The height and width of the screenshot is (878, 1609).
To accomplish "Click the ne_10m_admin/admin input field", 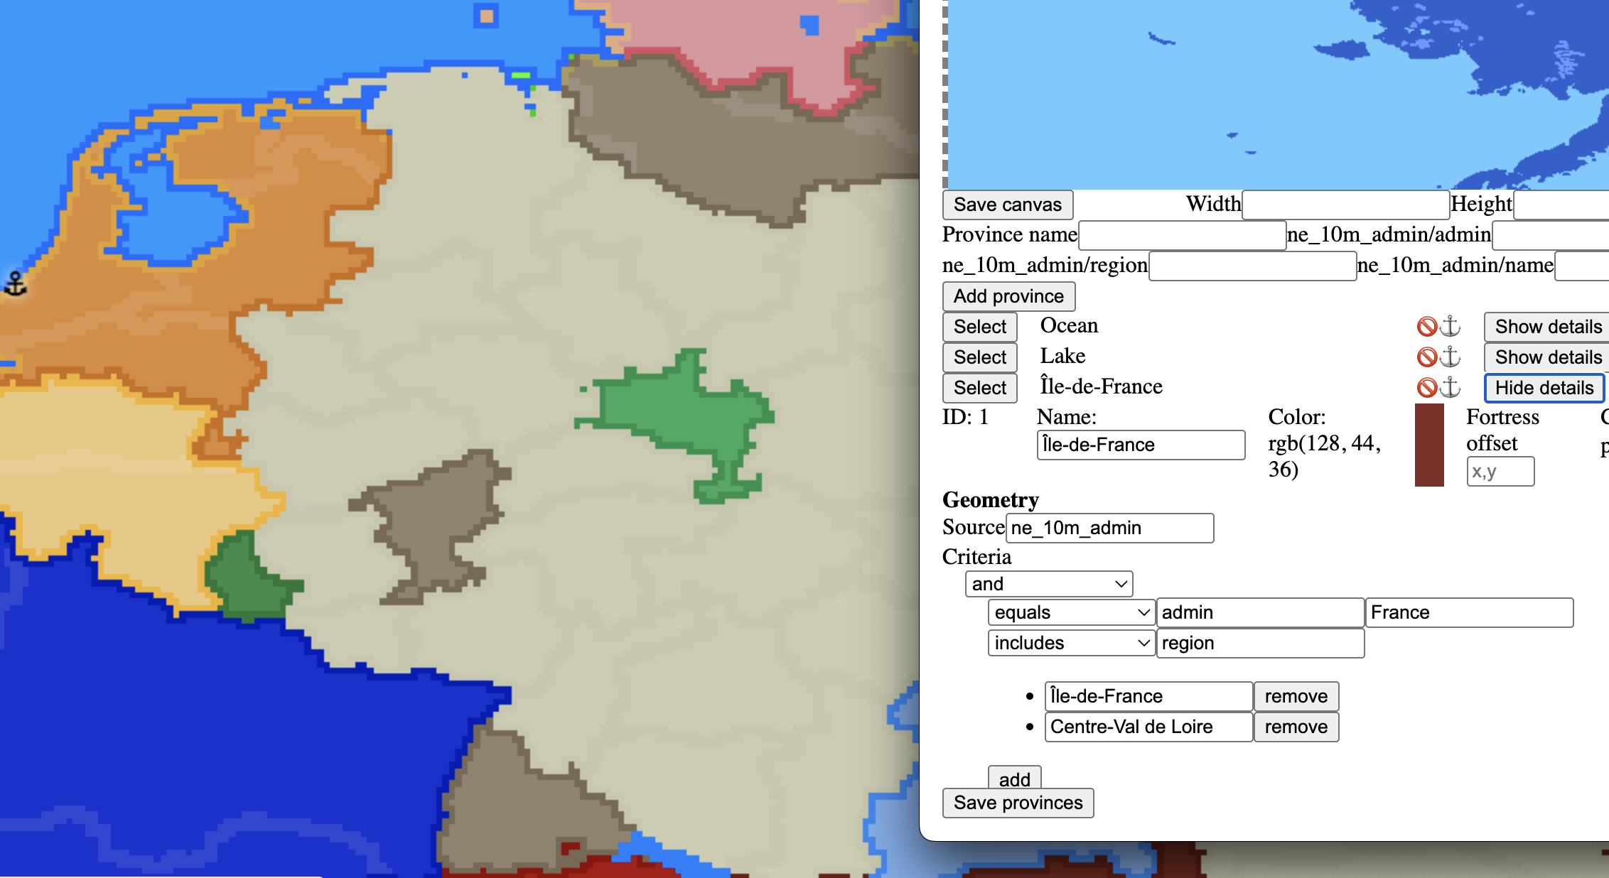I will click(x=1551, y=235).
